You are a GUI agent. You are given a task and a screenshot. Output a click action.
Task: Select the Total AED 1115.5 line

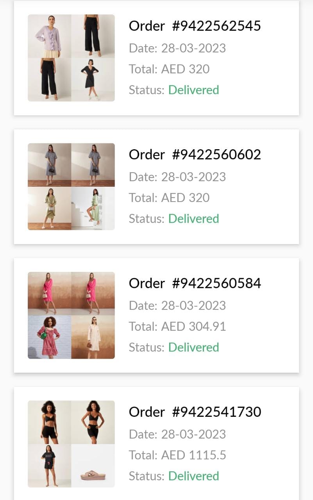177,455
